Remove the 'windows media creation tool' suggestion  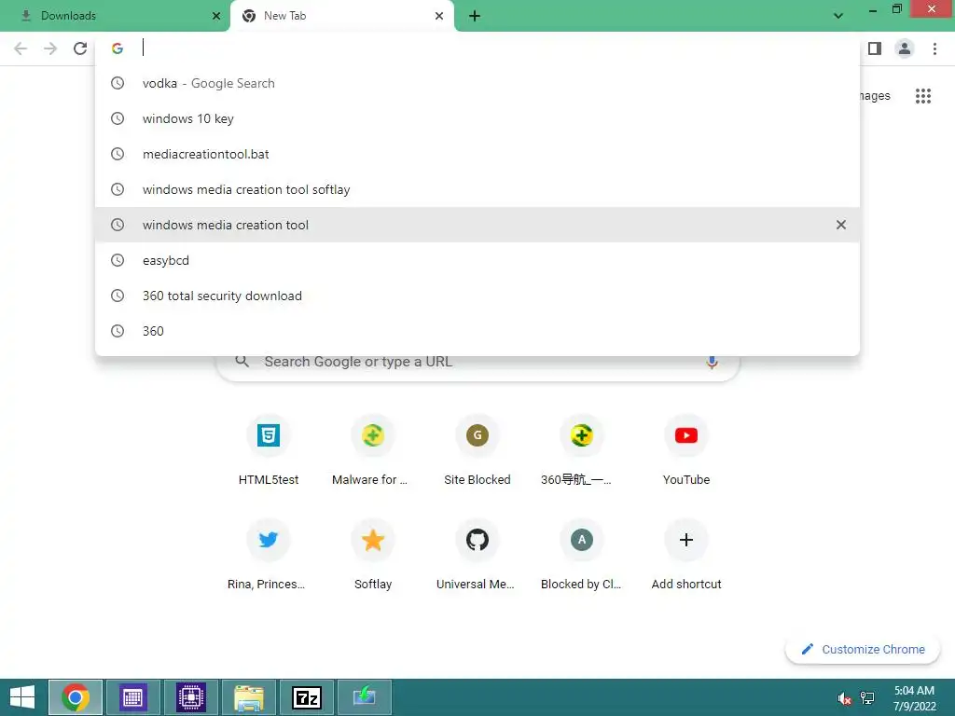(x=841, y=225)
